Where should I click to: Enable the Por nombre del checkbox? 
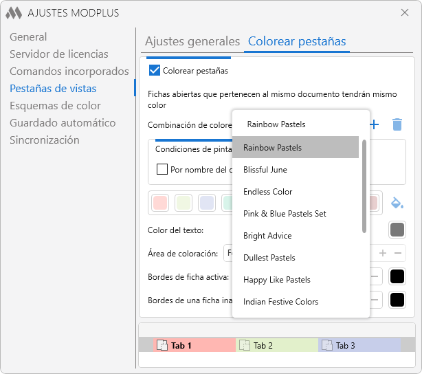[x=162, y=169]
